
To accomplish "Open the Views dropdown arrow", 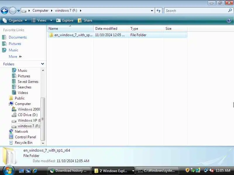I will click(51, 20).
